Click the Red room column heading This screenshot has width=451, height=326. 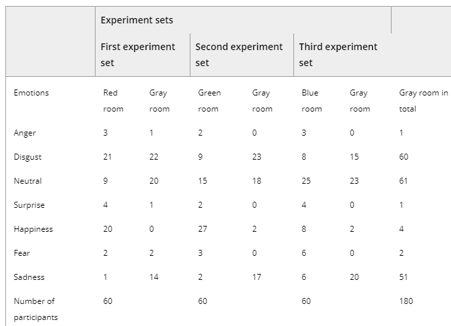point(113,101)
